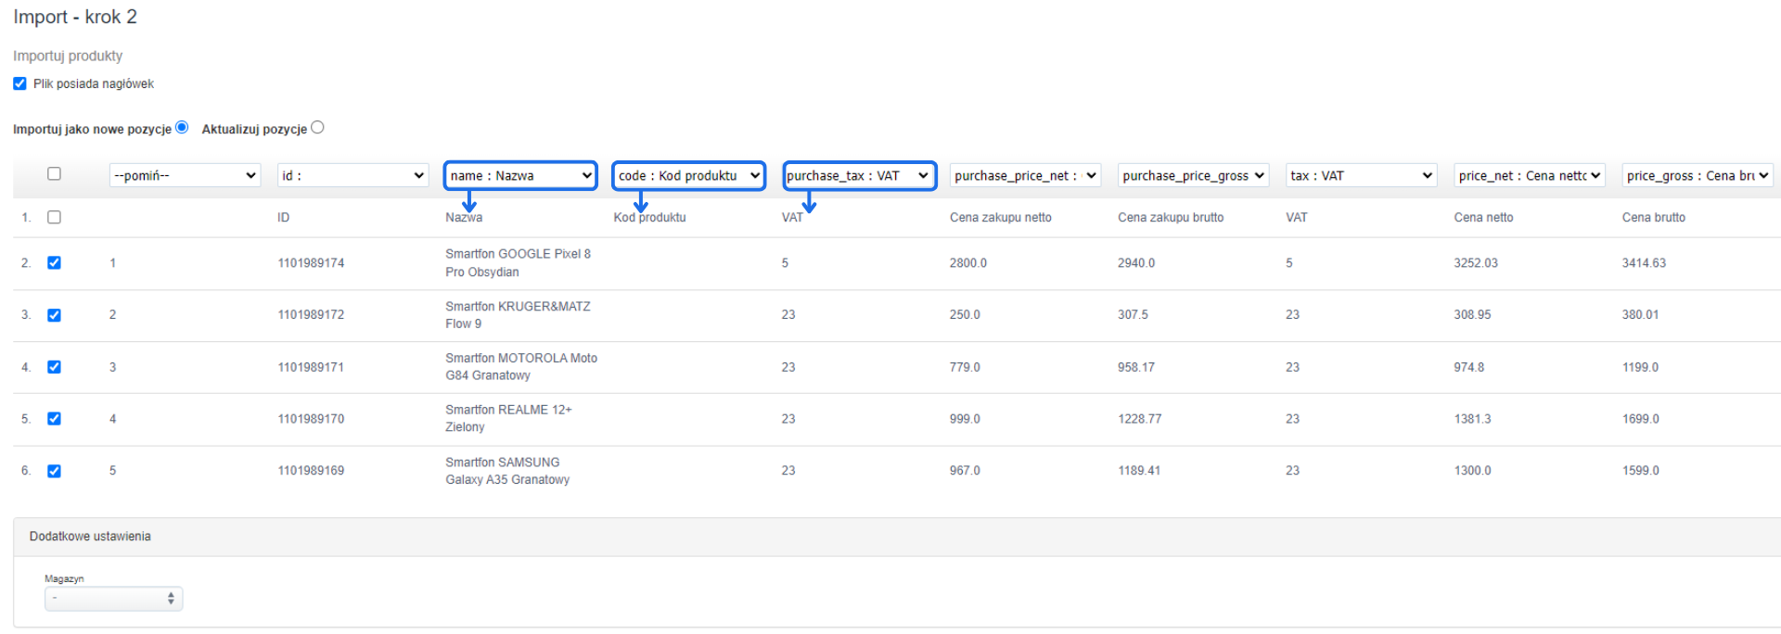Expand the 'price_net : Cena netto' dropdown
The height and width of the screenshot is (634, 1781).
[x=1529, y=175]
